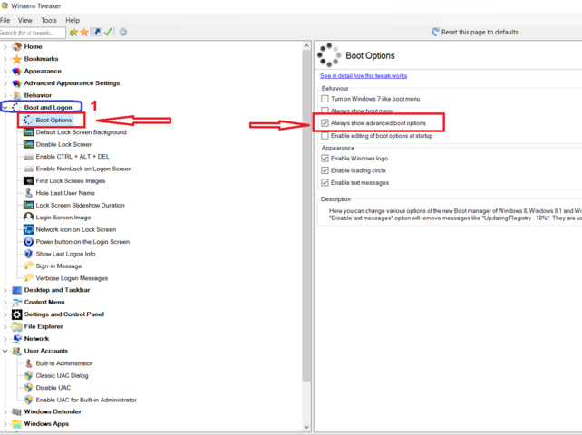Click the Login Screen Image user icon
This screenshot has height=435, width=582.
pos(29,217)
